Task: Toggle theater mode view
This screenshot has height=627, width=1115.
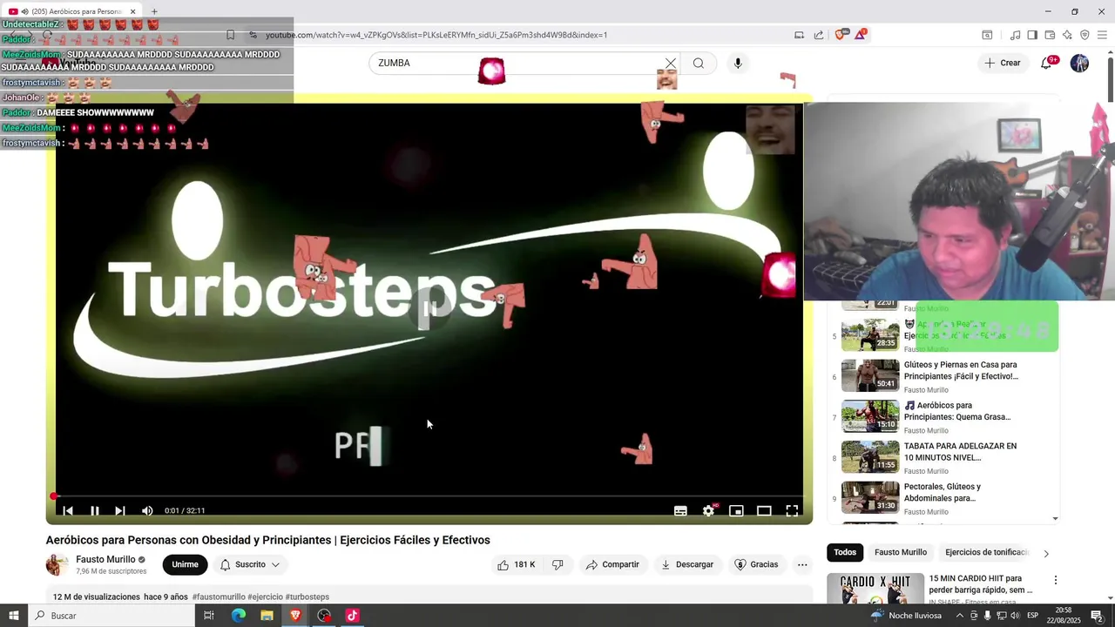Action: click(x=764, y=511)
